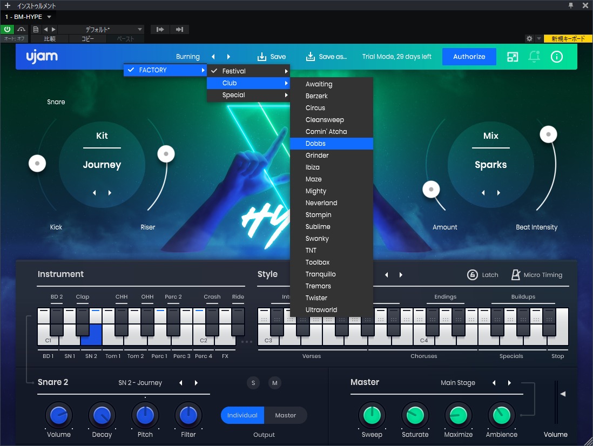
Task: Click the pin window icon
Action: click(x=571, y=5)
